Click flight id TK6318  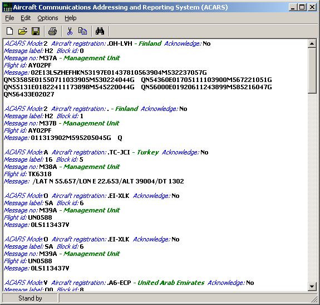[40, 174]
